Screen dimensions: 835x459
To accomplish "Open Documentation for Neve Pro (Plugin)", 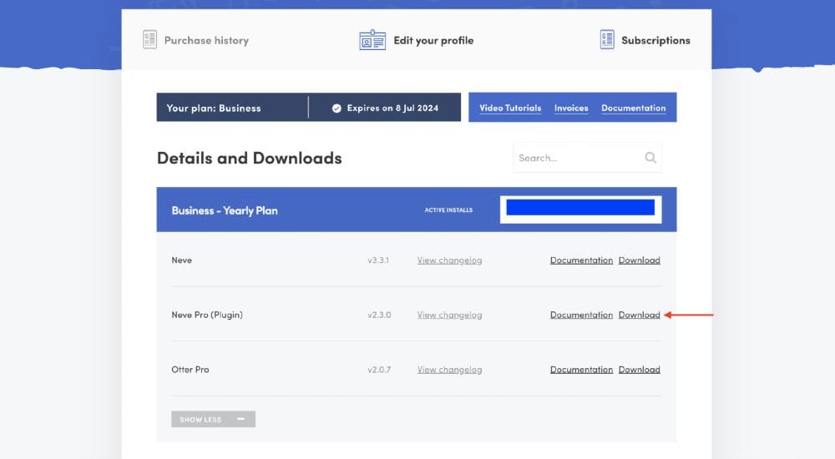I will click(581, 315).
